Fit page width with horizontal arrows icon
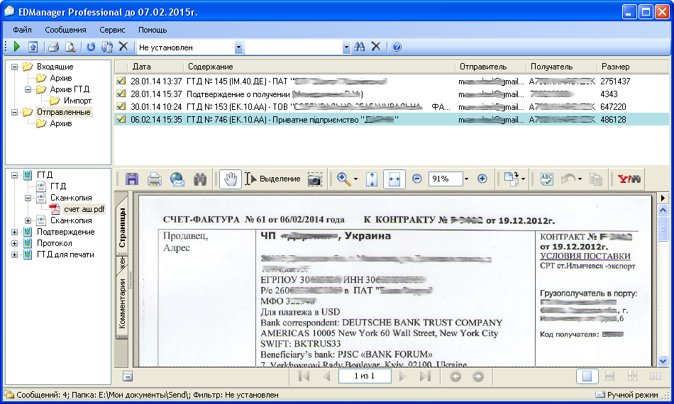Screen dimensions: 674x404 point(394,179)
